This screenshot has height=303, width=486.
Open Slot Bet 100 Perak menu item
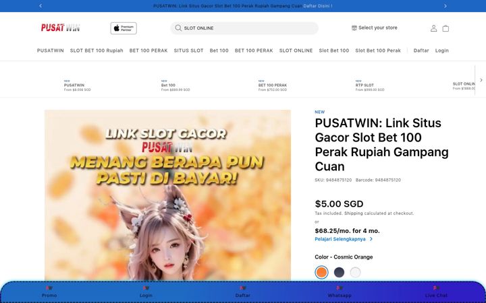(x=378, y=50)
